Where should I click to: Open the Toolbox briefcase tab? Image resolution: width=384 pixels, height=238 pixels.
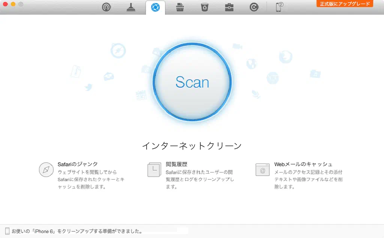pyautogui.click(x=229, y=7)
